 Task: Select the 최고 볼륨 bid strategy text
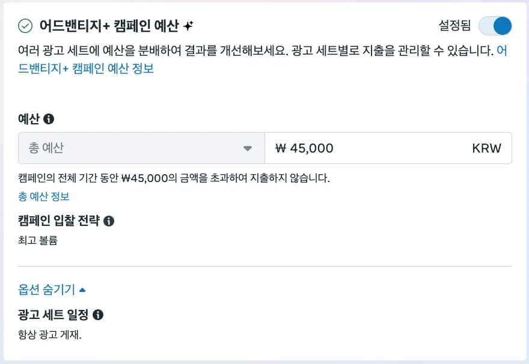[38, 241]
